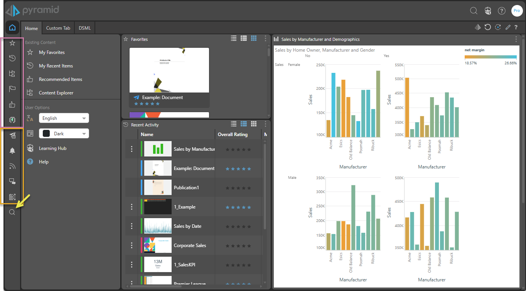Open the feed RSS icon in left sidebar

(12, 166)
